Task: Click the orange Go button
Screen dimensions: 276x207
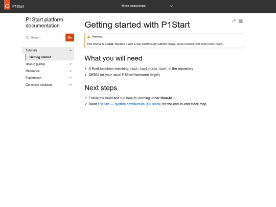Action: (70, 37)
